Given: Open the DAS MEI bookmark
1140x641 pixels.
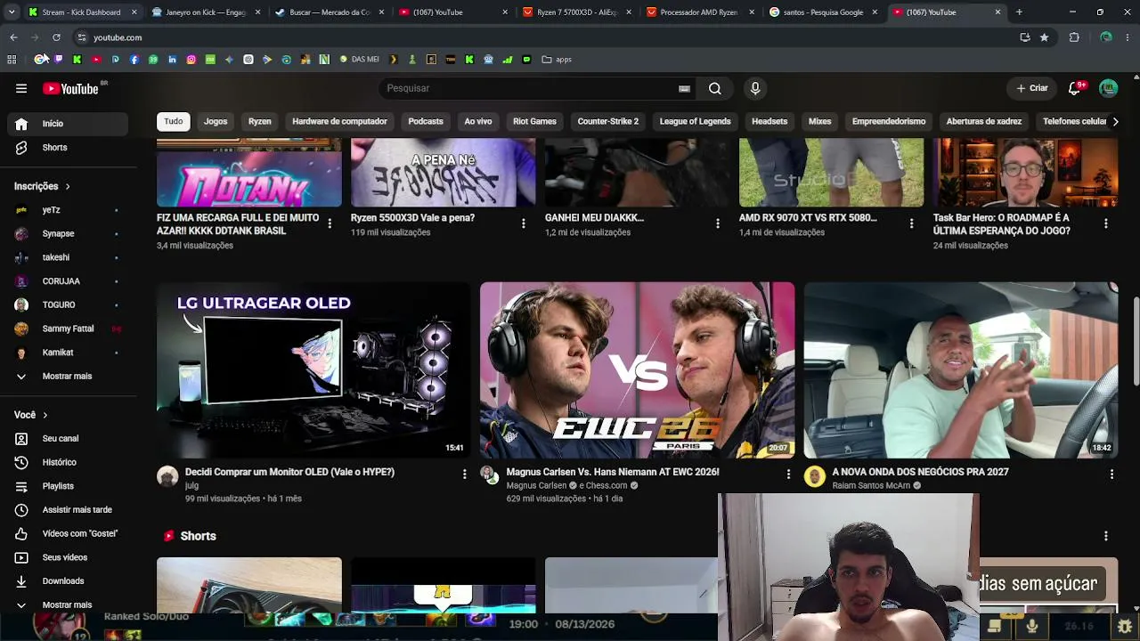Looking at the screenshot, I should (x=360, y=60).
